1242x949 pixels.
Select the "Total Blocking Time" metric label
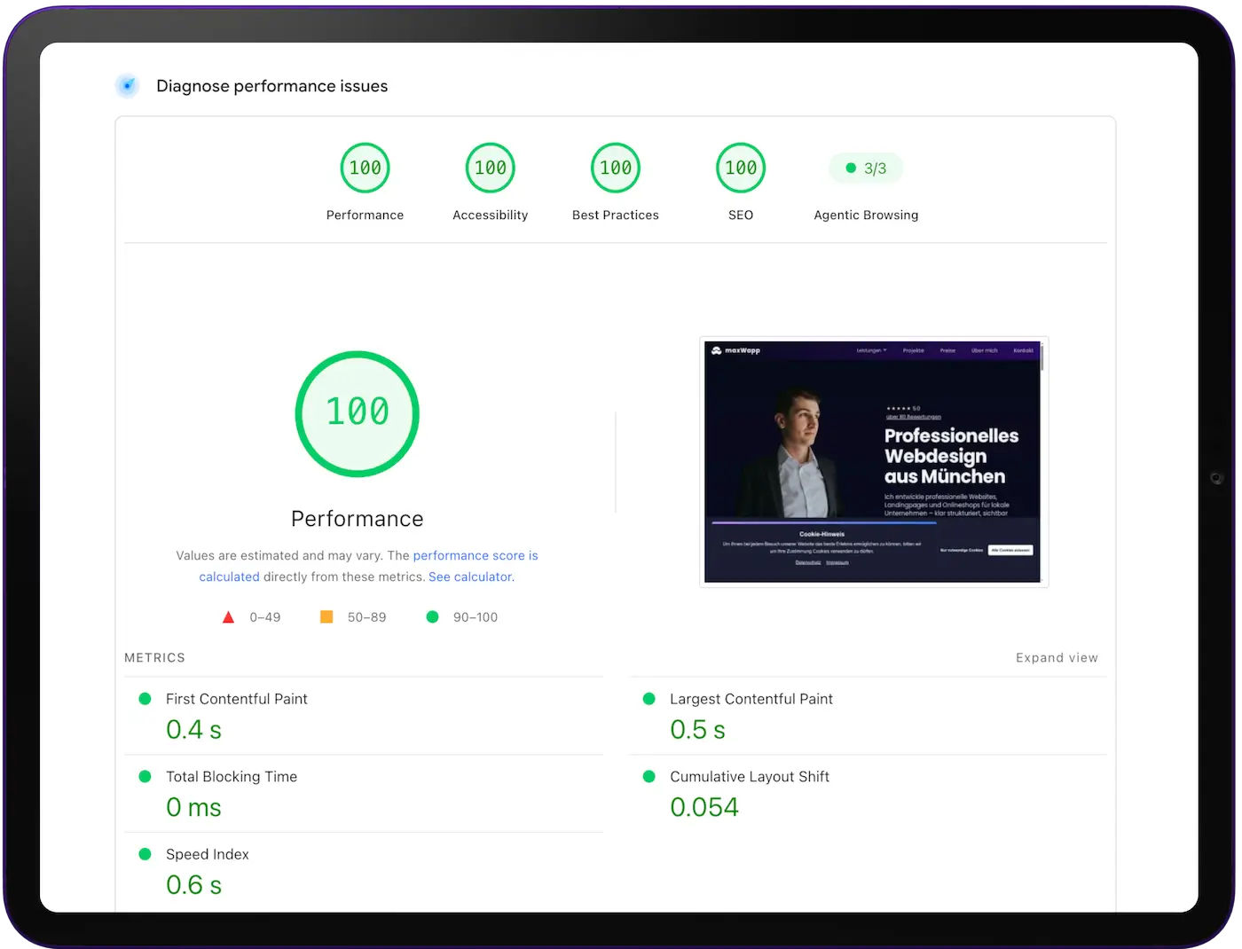coord(232,777)
